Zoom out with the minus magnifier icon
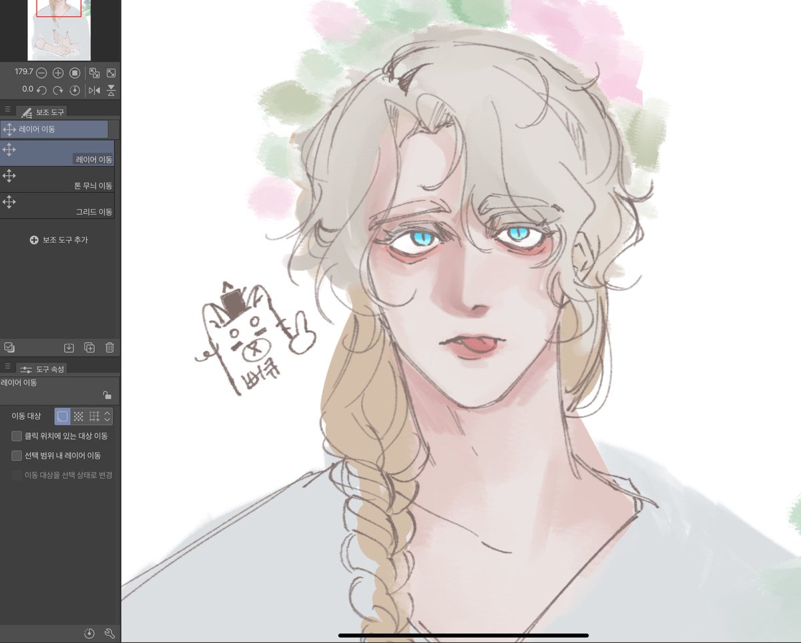The height and width of the screenshot is (643, 801). [x=41, y=72]
